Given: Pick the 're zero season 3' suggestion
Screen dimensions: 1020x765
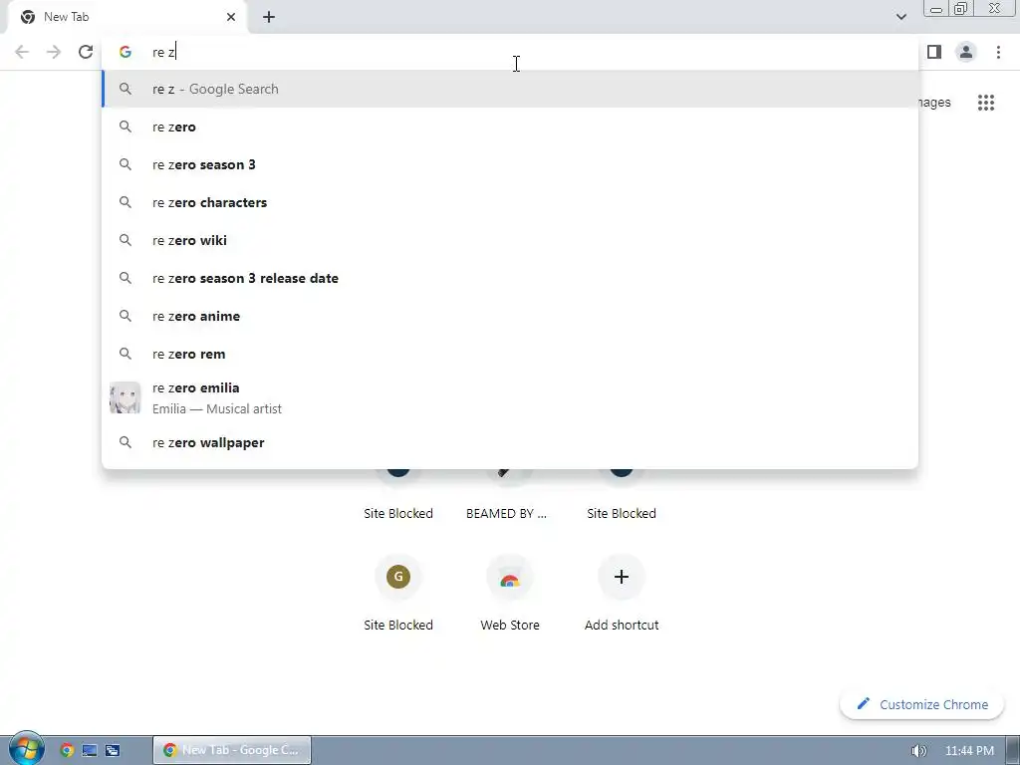Looking at the screenshot, I should pyautogui.click(x=510, y=164).
